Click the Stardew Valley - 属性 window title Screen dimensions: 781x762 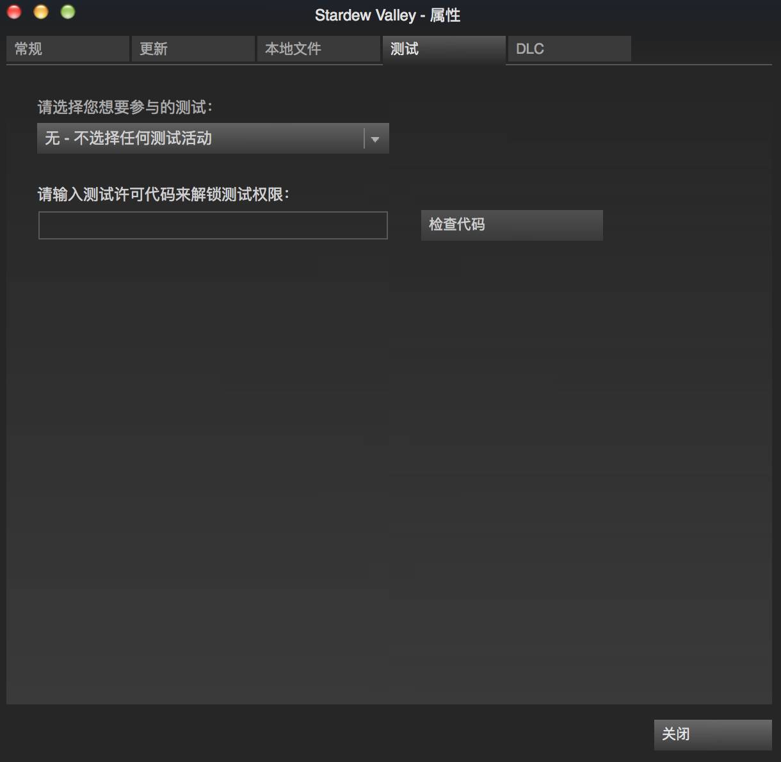(x=387, y=15)
